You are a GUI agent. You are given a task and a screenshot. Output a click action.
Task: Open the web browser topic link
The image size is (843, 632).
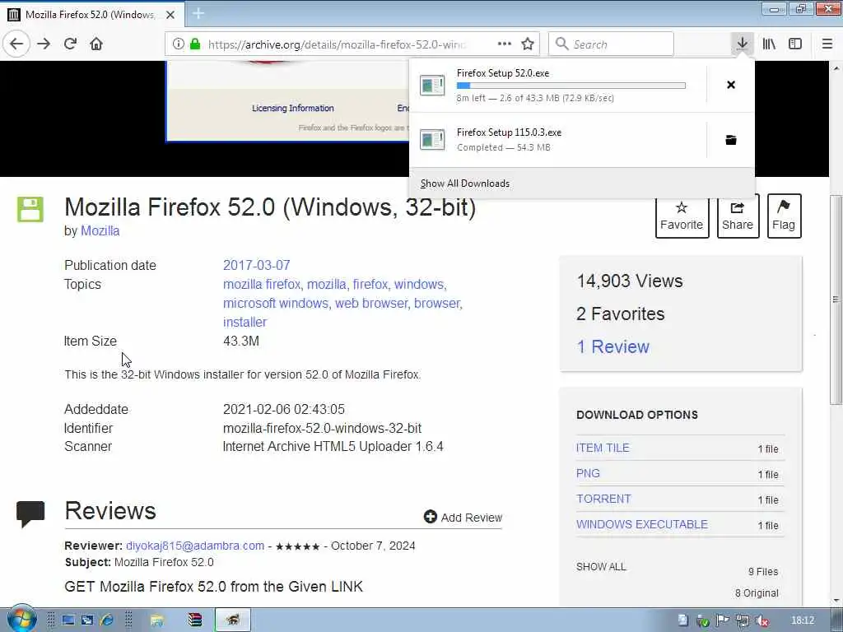[x=371, y=303]
